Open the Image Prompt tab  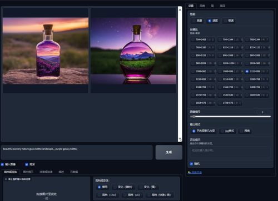click(28, 172)
